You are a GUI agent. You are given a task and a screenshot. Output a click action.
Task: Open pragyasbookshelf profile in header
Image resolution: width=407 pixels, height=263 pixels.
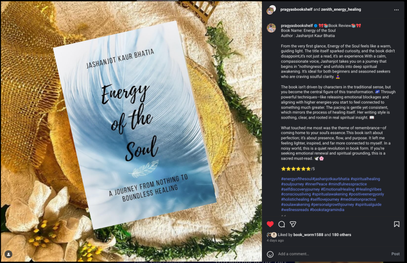(296, 10)
